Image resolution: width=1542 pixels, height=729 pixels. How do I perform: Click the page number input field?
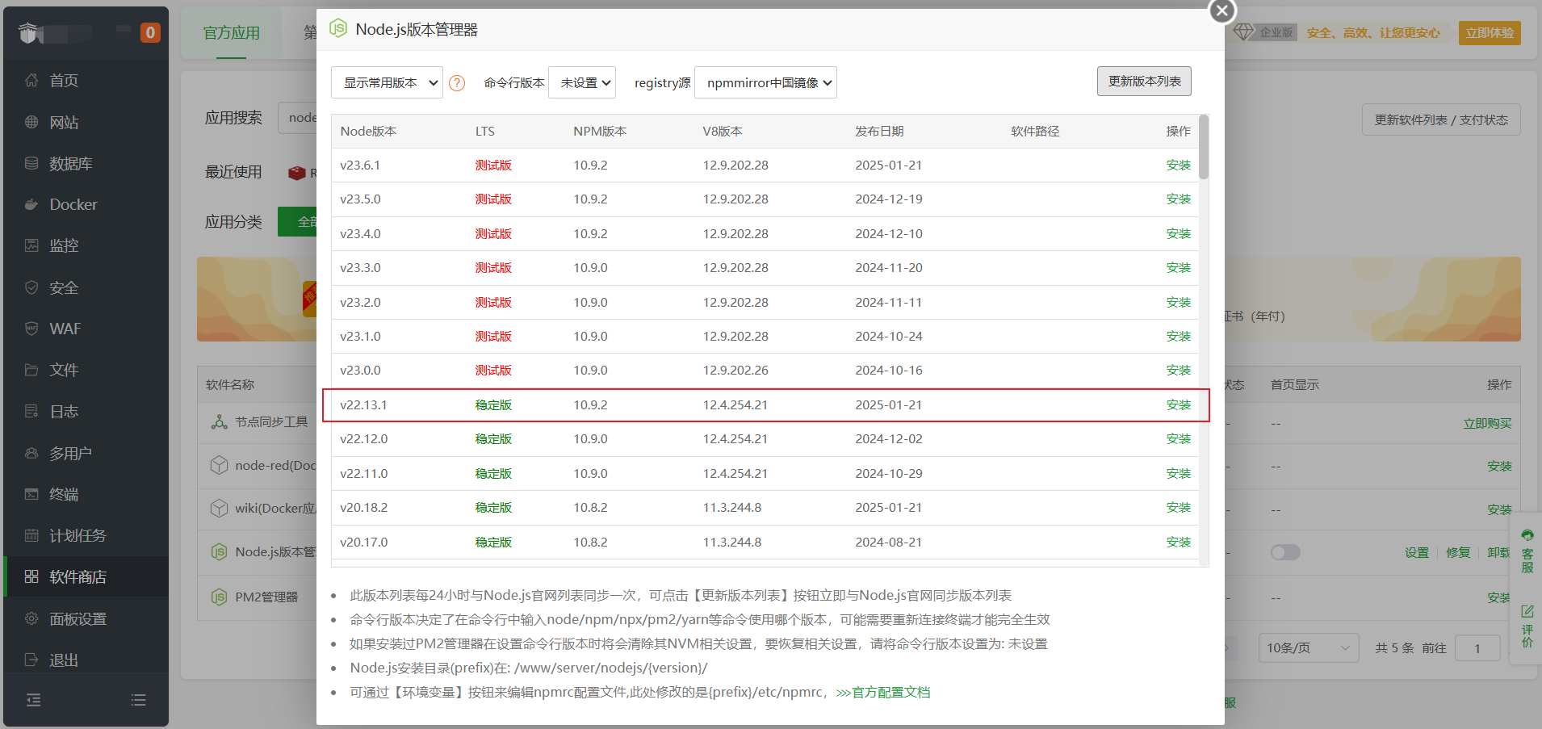1477,647
